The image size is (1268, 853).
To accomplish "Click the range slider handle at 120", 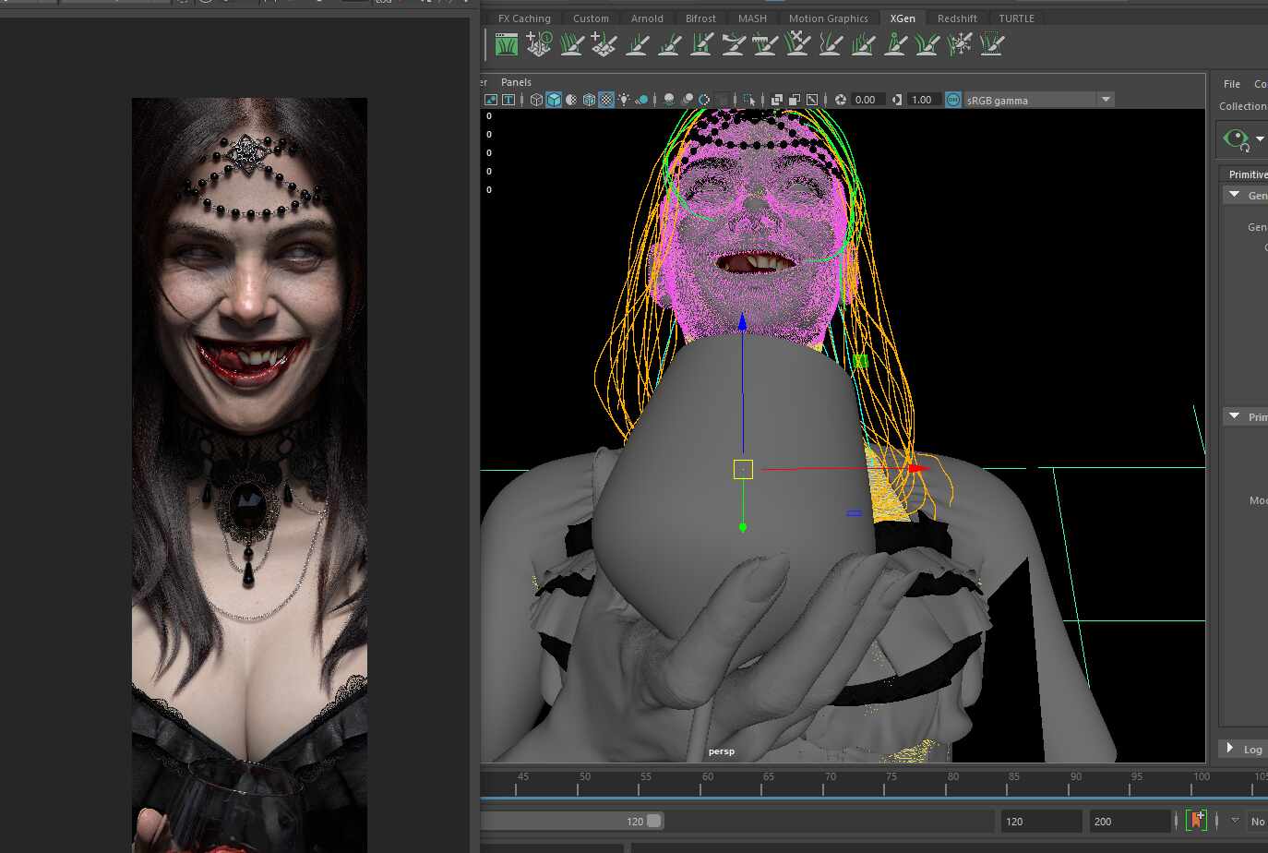I will coord(654,821).
